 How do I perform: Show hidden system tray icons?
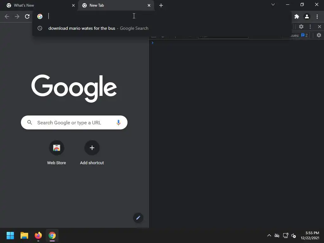coord(269,235)
